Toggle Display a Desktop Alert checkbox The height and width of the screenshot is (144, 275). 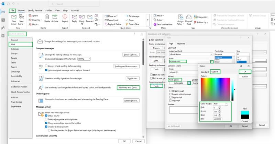point(46,127)
